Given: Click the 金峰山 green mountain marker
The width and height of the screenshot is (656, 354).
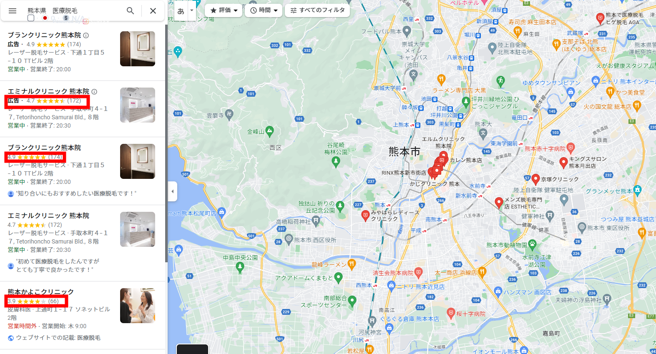Looking at the screenshot, I should click(270, 131).
